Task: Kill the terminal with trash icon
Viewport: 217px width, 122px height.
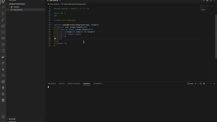Action: 204,84
